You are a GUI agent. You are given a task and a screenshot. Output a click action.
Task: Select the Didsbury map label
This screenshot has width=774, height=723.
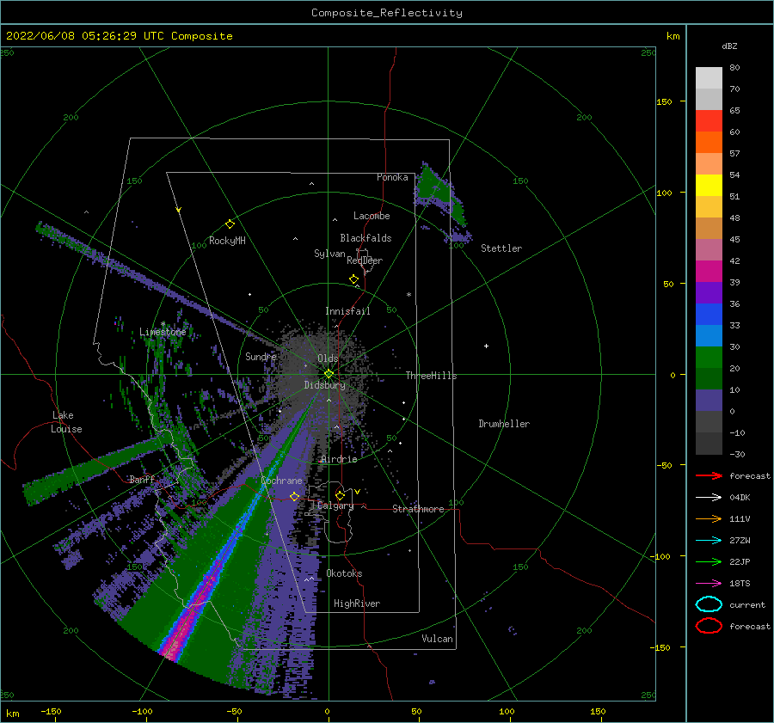[x=324, y=385]
